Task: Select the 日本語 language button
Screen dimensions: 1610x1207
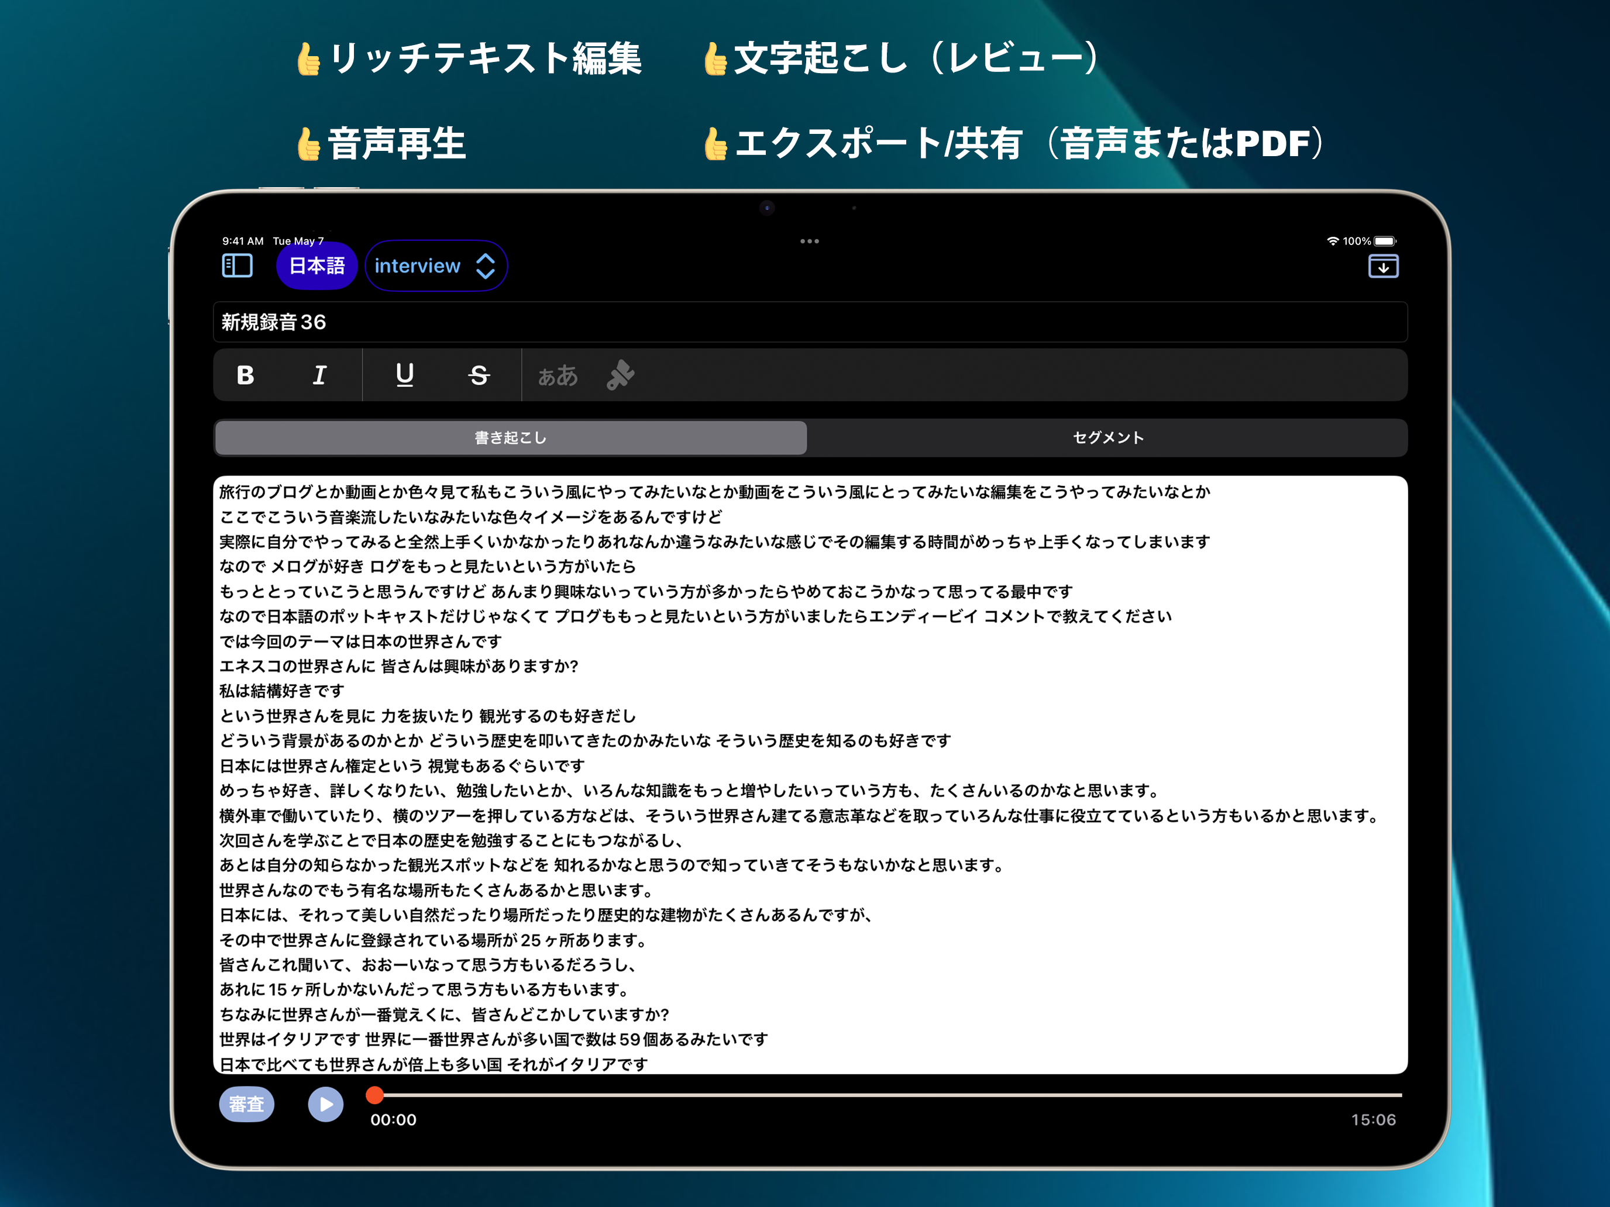Action: pyautogui.click(x=317, y=265)
